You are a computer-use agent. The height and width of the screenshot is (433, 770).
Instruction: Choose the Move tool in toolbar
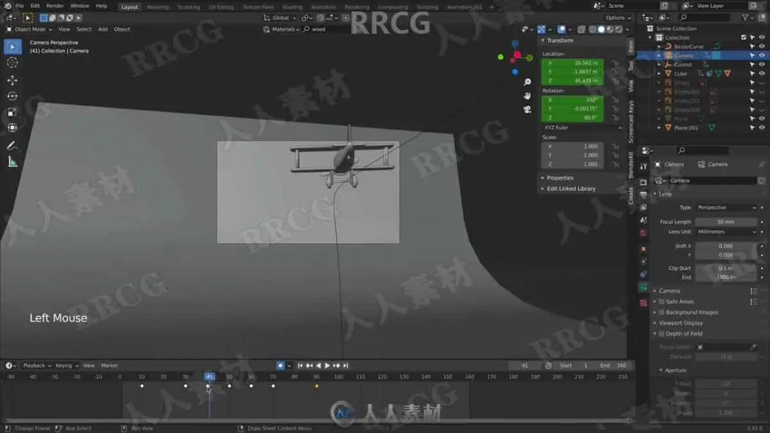[x=12, y=80]
